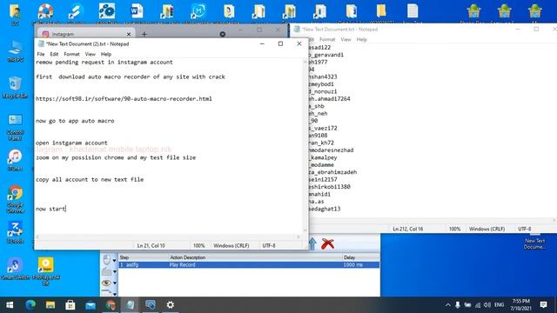Open the Windows Start menu
Viewport: 557px width, 313px height.
[x=10, y=305]
